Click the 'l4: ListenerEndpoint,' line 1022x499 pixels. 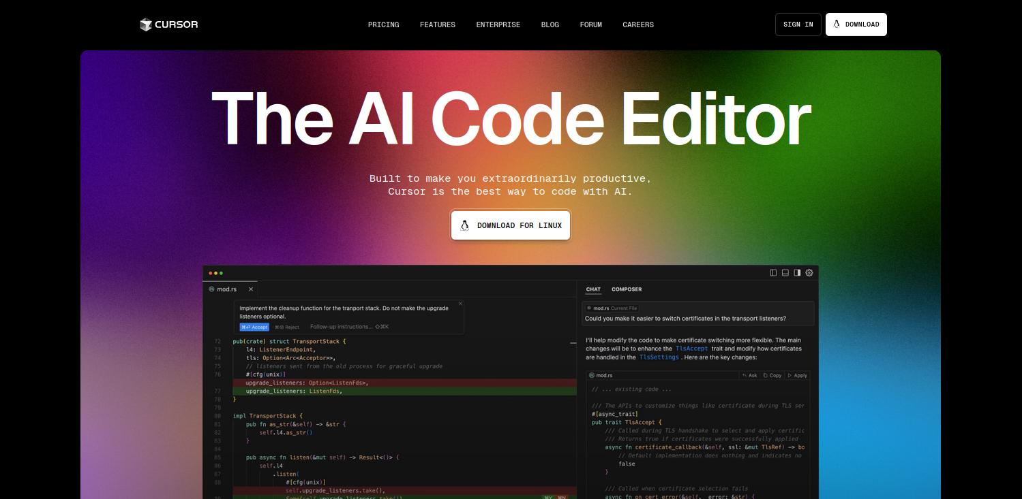[x=281, y=349]
